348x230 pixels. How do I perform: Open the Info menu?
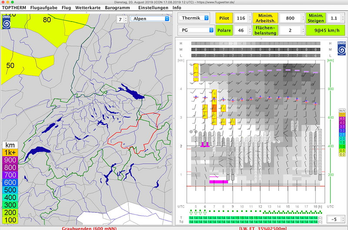click(177, 7)
